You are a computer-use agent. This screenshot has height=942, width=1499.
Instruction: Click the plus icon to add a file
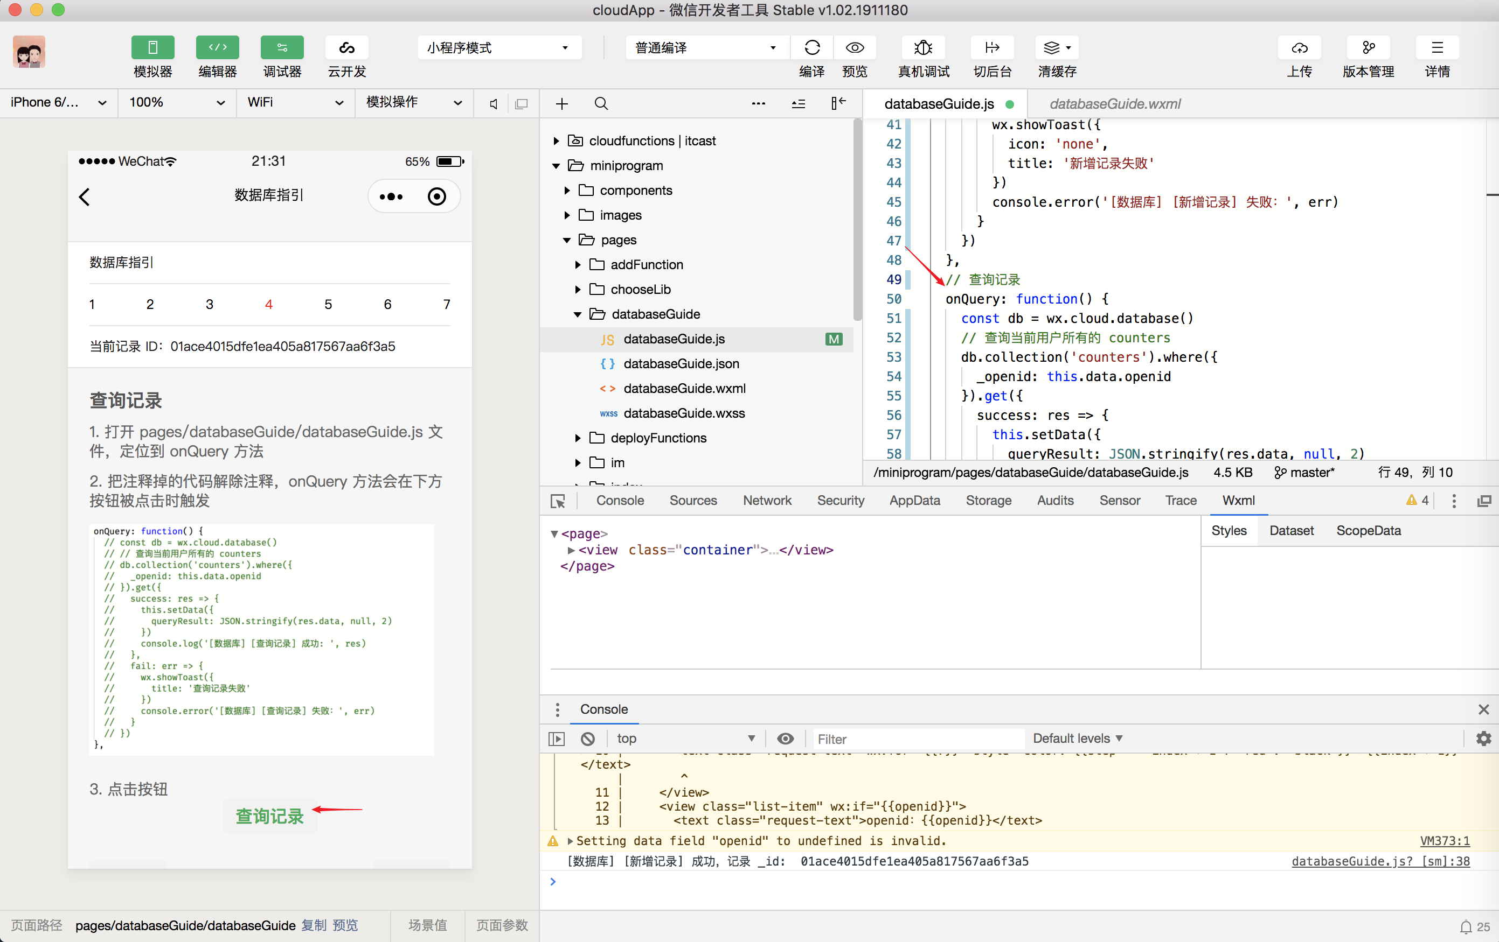click(x=561, y=104)
